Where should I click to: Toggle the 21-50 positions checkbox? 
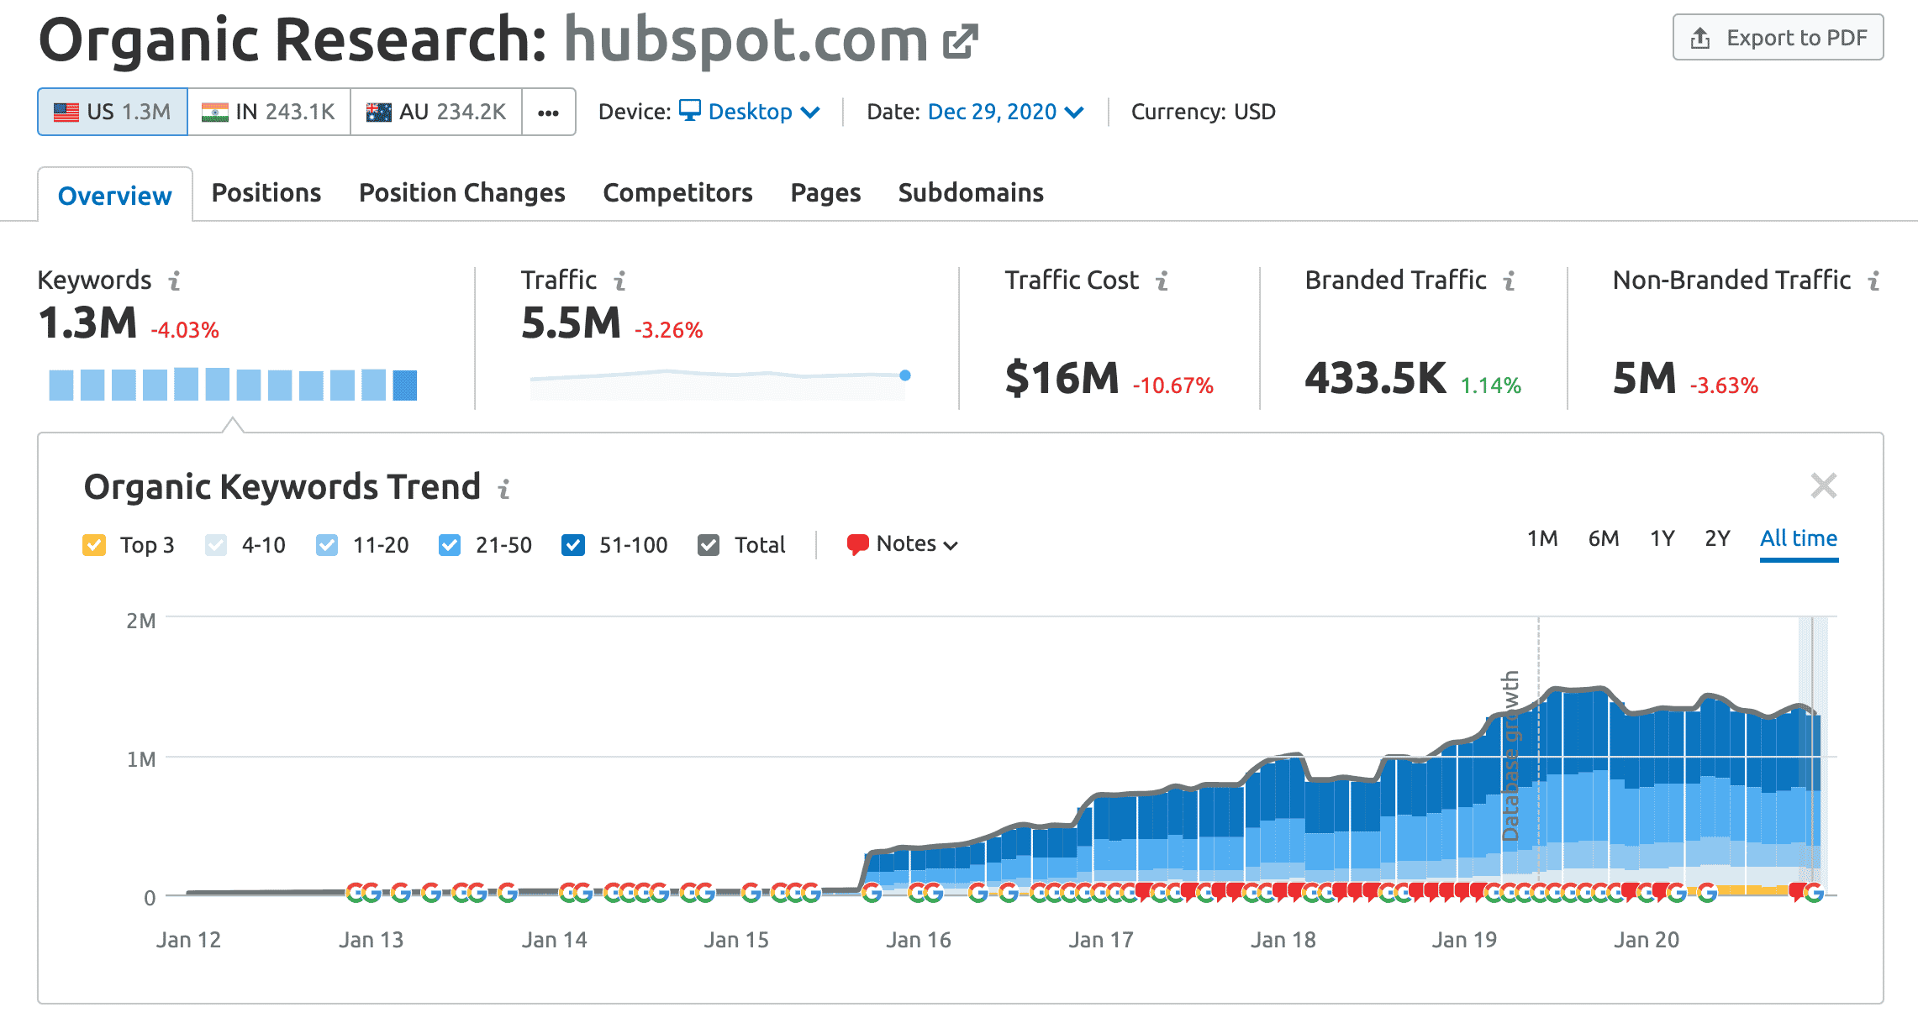click(x=450, y=545)
